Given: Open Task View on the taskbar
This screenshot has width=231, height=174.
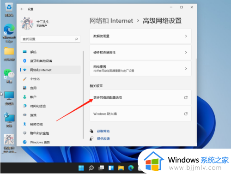Looking at the screenshot, I should tap(101, 168).
